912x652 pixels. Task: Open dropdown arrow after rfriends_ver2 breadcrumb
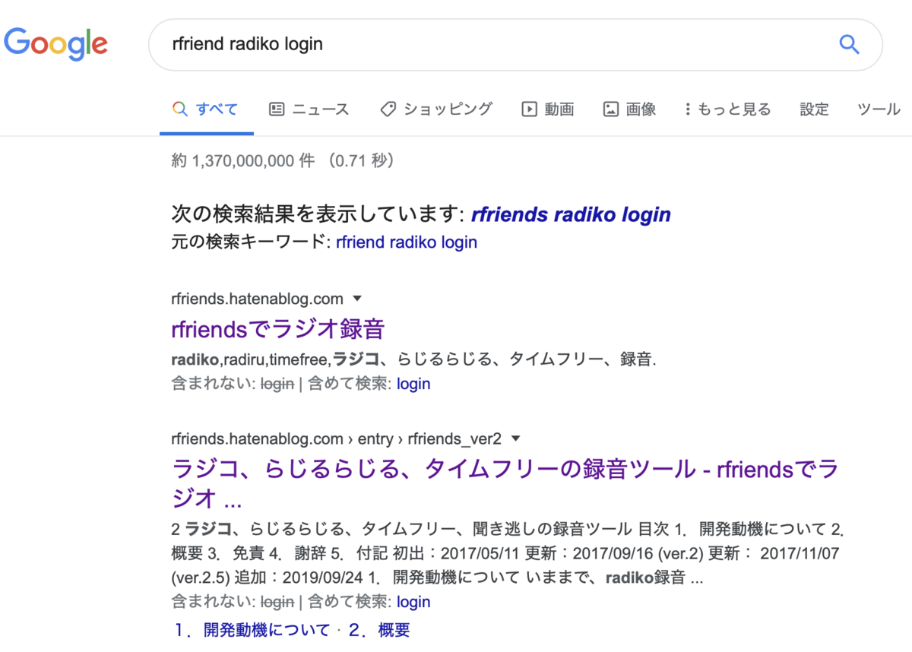(x=516, y=438)
